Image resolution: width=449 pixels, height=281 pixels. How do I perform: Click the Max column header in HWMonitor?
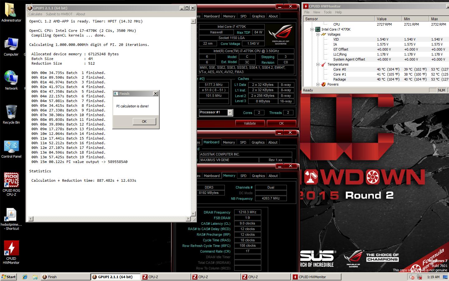(439, 19)
